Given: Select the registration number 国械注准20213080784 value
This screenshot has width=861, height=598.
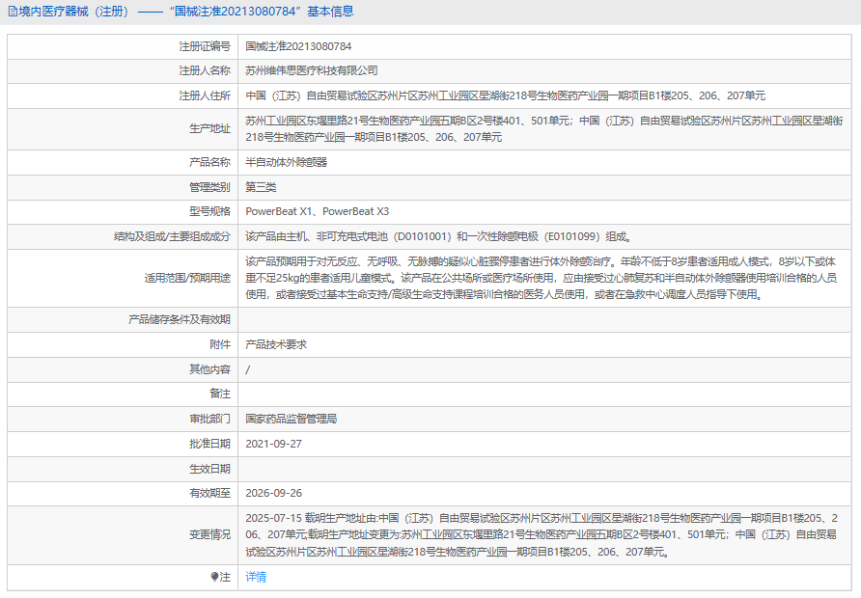Looking at the screenshot, I should tap(298, 45).
